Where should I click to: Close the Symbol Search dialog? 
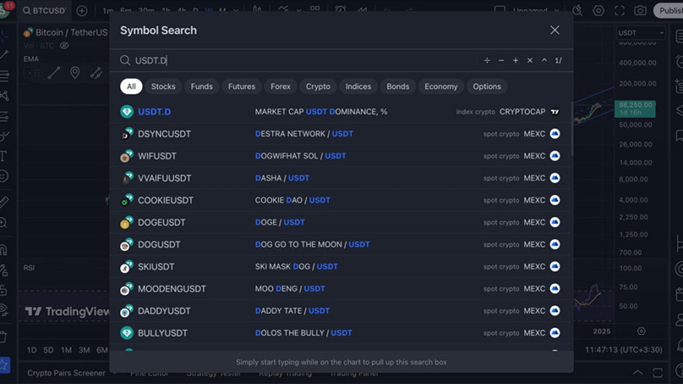554,30
